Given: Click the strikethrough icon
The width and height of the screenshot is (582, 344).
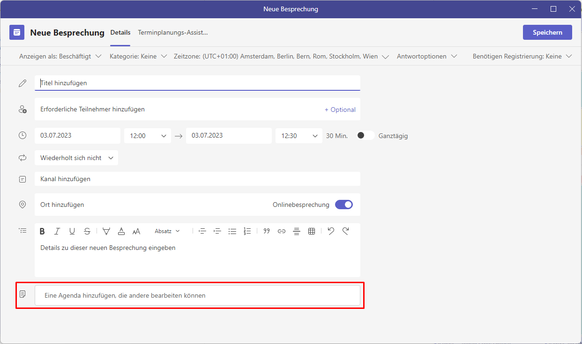Looking at the screenshot, I should 87,231.
